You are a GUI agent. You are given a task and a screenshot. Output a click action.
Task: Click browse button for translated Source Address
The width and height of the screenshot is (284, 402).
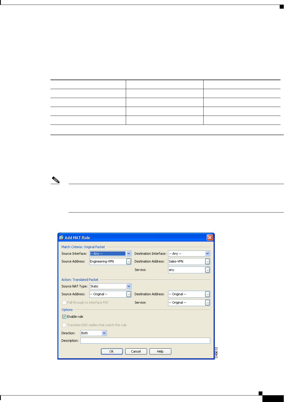click(129, 294)
